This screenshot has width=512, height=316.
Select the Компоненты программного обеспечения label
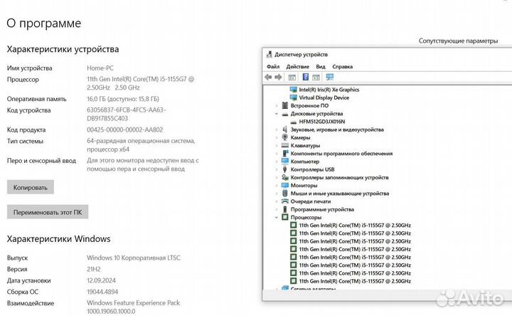(341, 153)
